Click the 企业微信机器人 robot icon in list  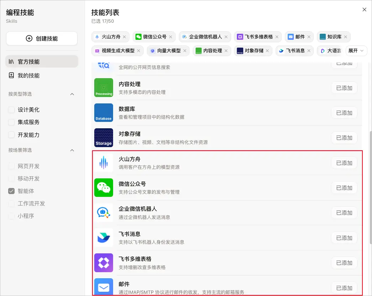[104, 213]
